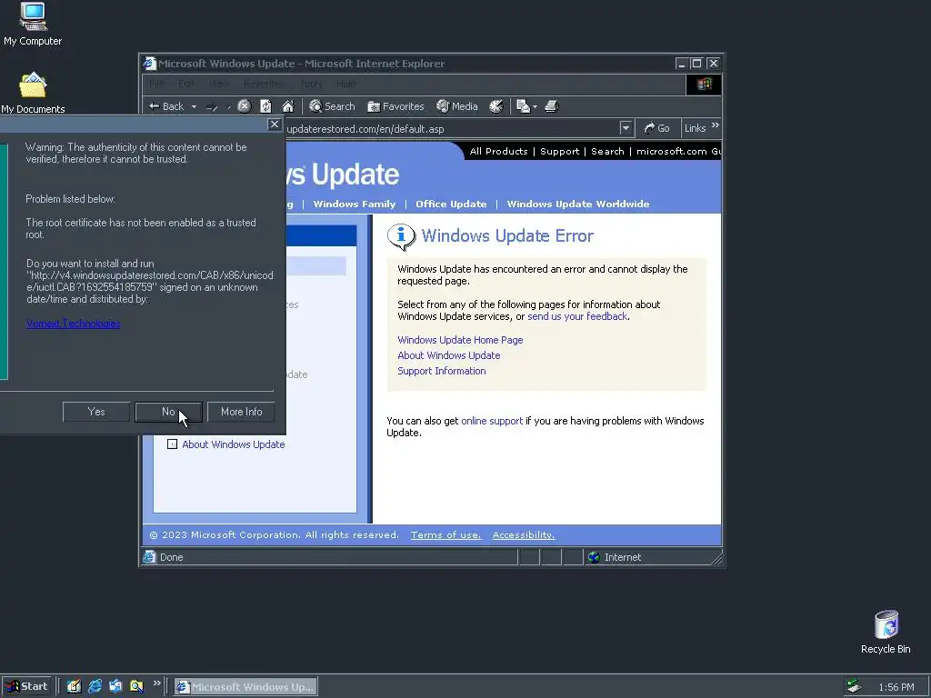Go to Office Update link
The image size is (931, 698).
[451, 204]
